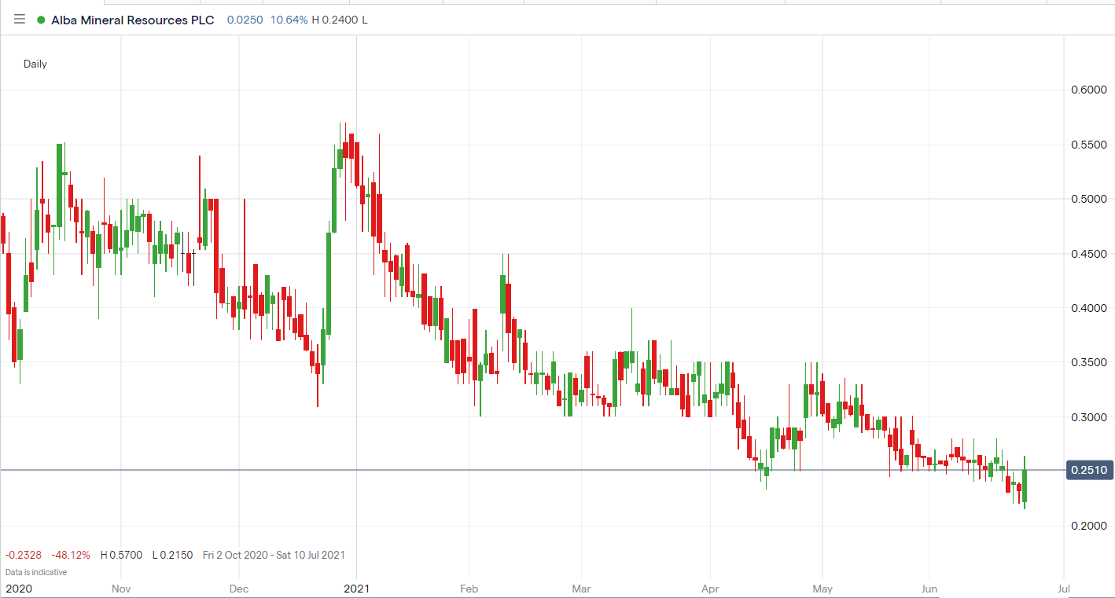The image size is (1115, 598).
Task: Click the Nov label on the time axis
Action: tap(120, 588)
